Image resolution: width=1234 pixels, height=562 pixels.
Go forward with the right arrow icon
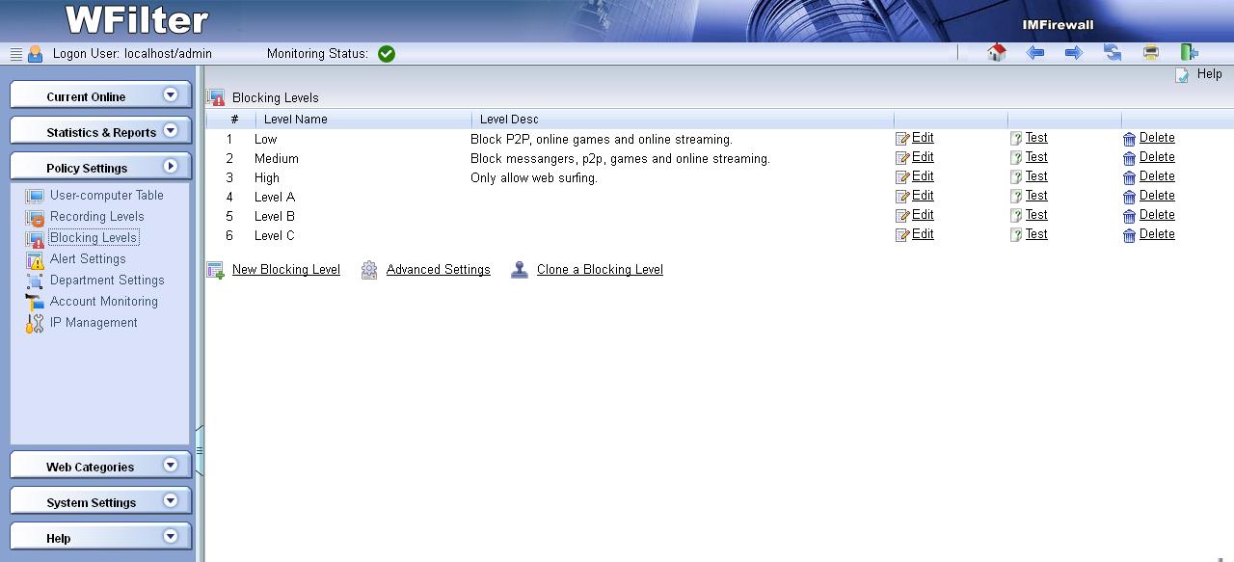point(1073,53)
